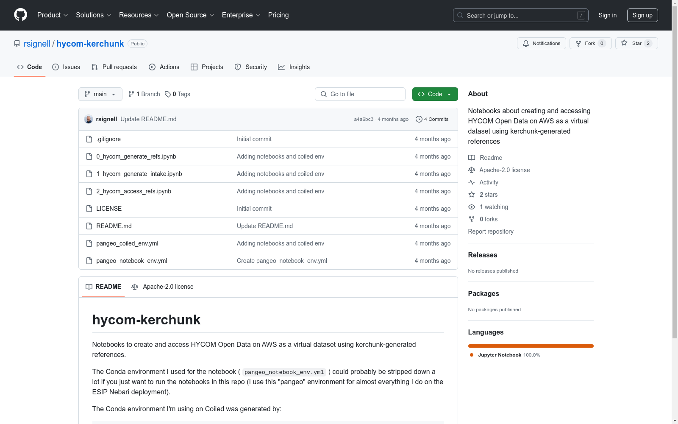Image resolution: width=678 pixels, height=424 pixels.
Task: Click the Notifications bell icon
Action: [526, 43]
